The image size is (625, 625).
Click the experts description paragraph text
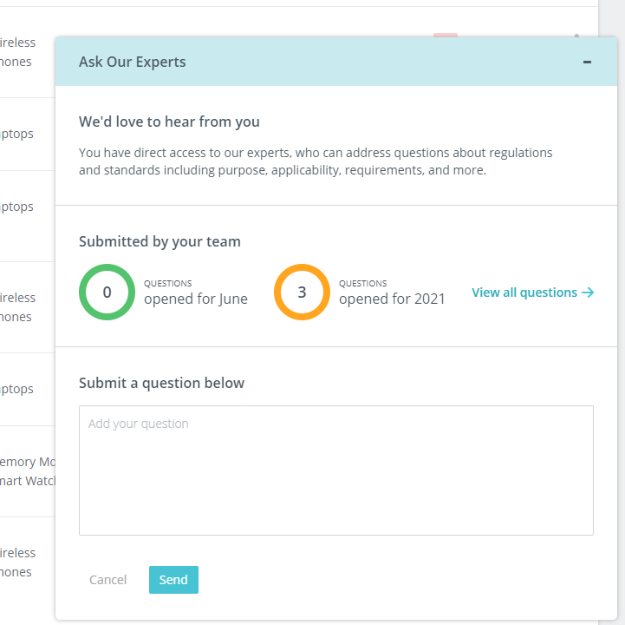click(316, 161)
